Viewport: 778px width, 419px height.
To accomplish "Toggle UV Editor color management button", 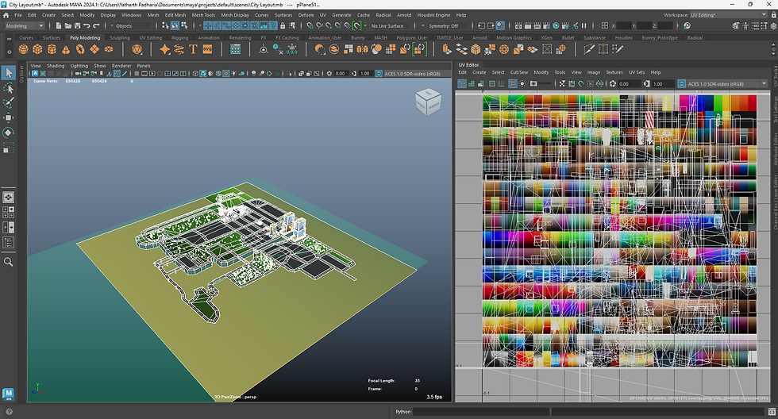I will point(681,84).
